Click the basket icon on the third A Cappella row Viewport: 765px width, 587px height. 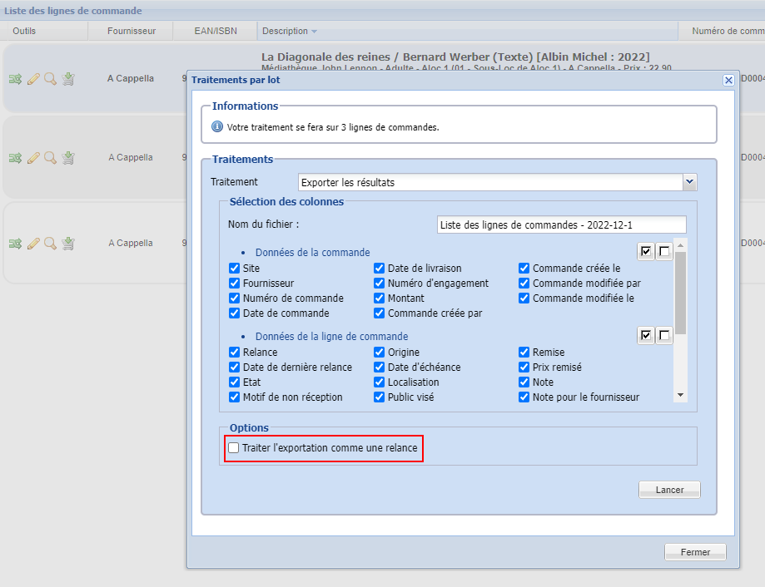pyautogui.click(x=67, y=243)
